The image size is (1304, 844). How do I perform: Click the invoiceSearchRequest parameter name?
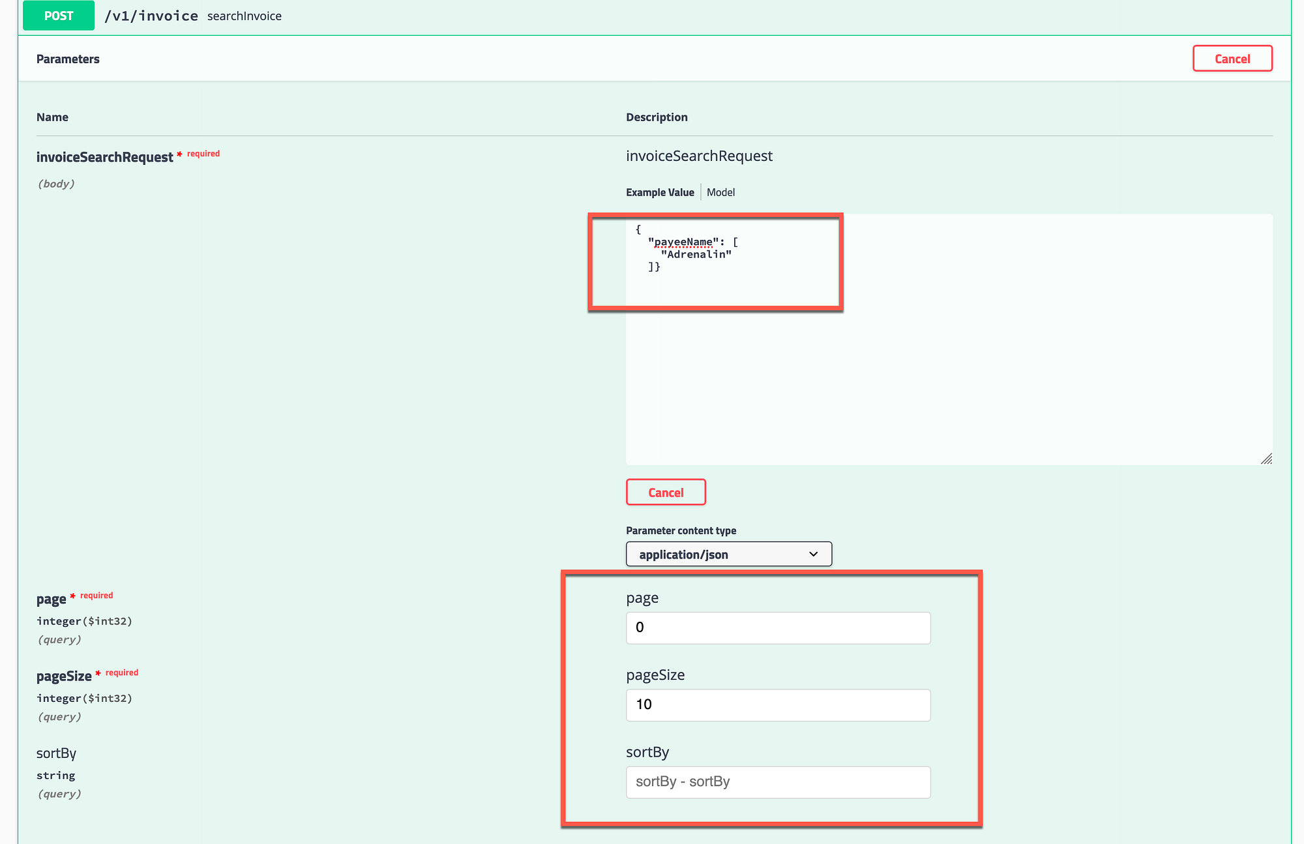click(105, 156)
